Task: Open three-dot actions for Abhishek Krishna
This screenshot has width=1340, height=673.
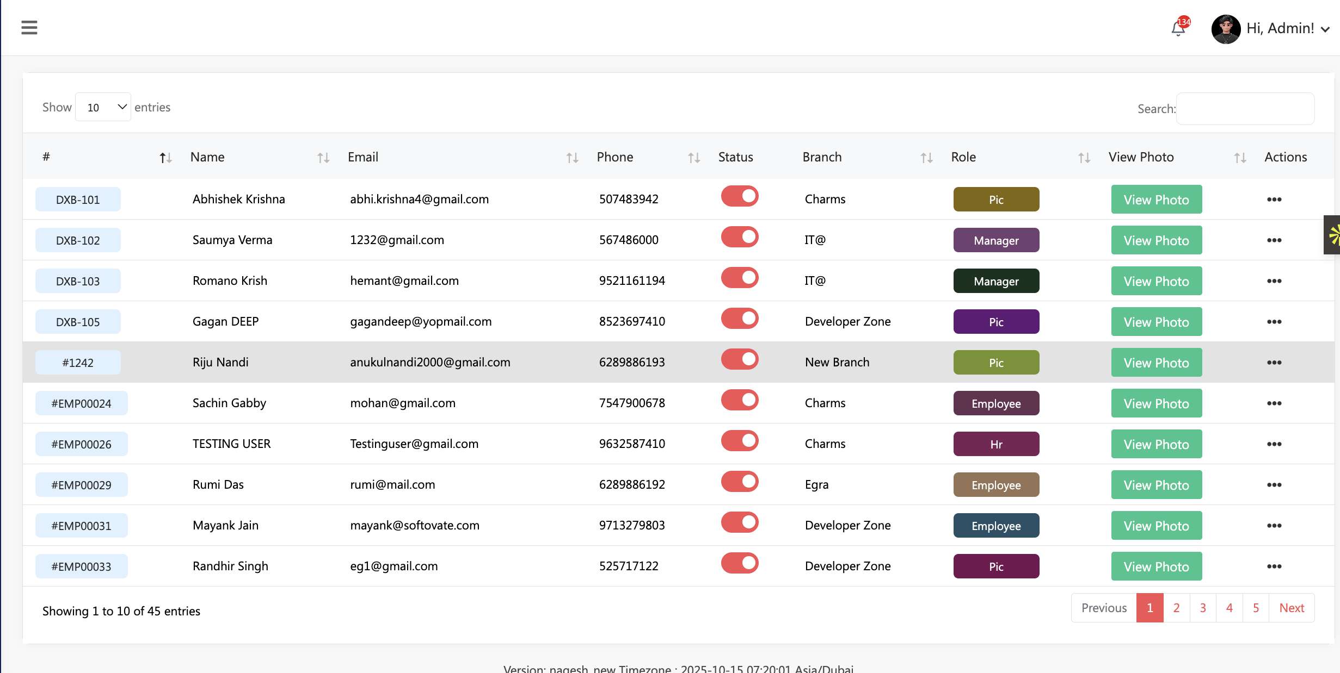Action: (x=1274, y=200)
